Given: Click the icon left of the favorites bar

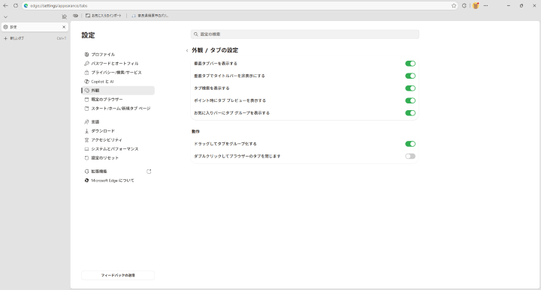Looking at the screenshot, I should coord(75,16).
